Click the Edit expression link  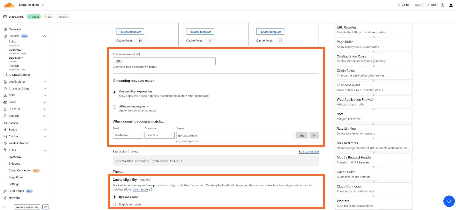(x=309, y=152)
